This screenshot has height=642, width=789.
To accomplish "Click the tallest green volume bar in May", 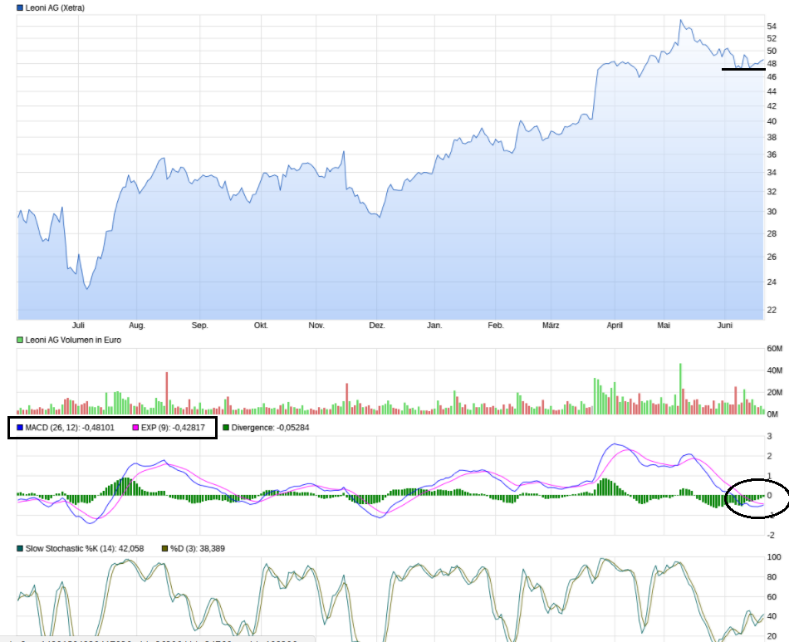I will 680,389.
